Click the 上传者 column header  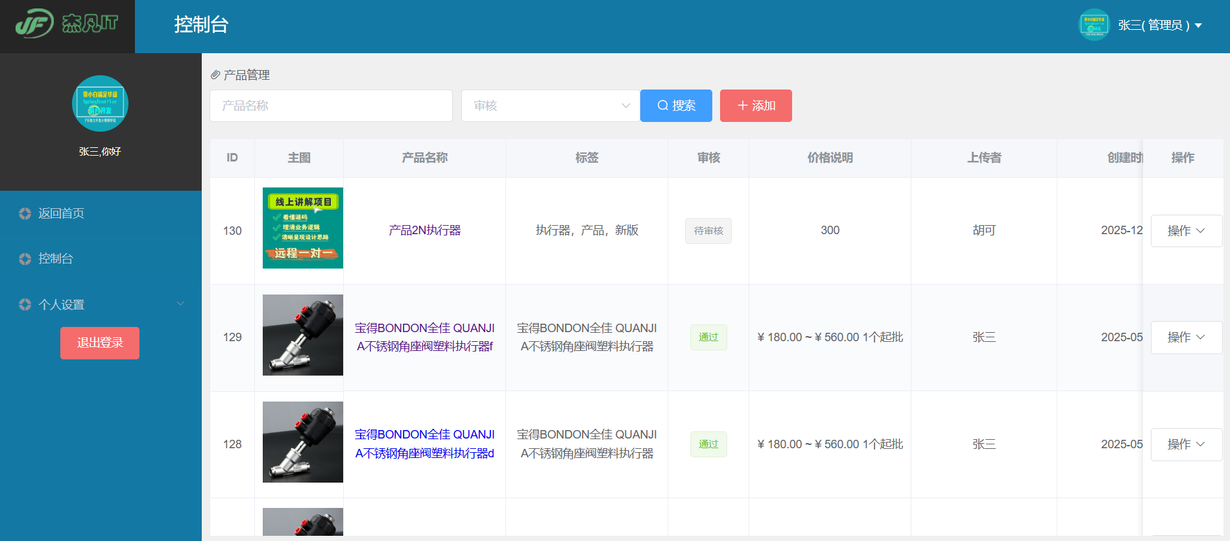pos(984,158)
